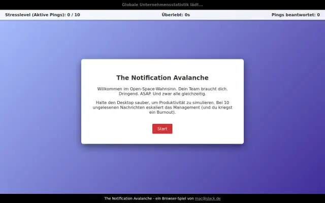Image resolution: width=325 pixels, height=203 pixels.
Task: Click the red Start button
Action: [x=162, y=128]
